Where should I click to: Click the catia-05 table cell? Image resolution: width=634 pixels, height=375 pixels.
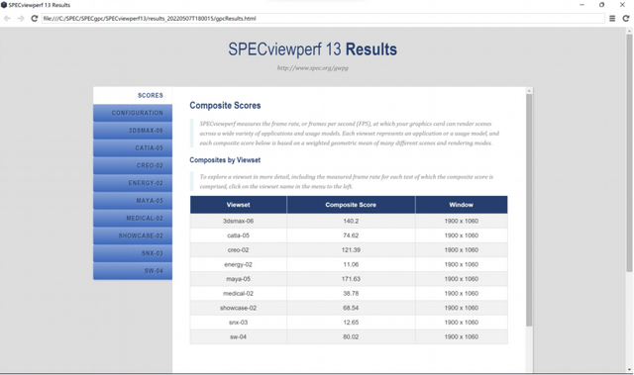pyautogui.click(x=238, y=235)
